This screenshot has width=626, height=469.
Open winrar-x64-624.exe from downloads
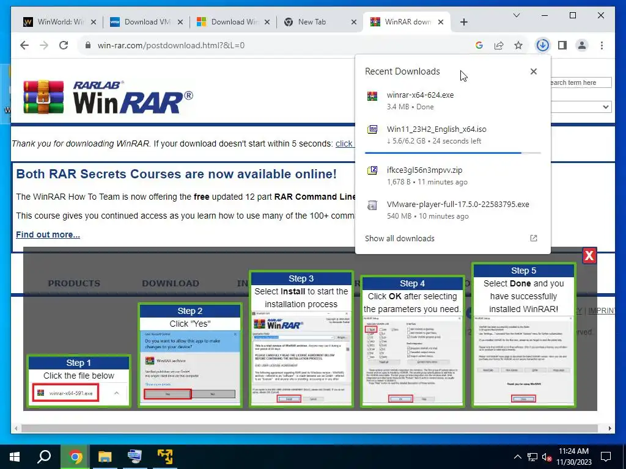[452, 101]
